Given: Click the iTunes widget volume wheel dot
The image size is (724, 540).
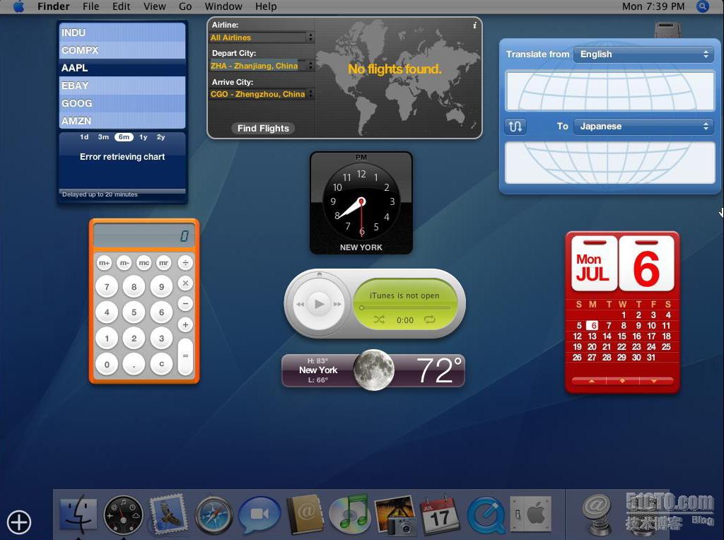Looking at the screenshot, I should pos(319,274).
